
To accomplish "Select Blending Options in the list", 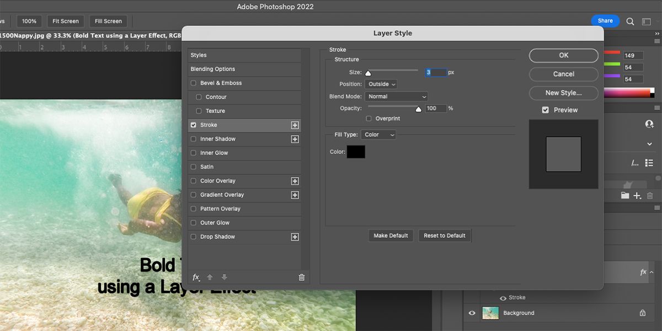I will click(x=244, y=69).
